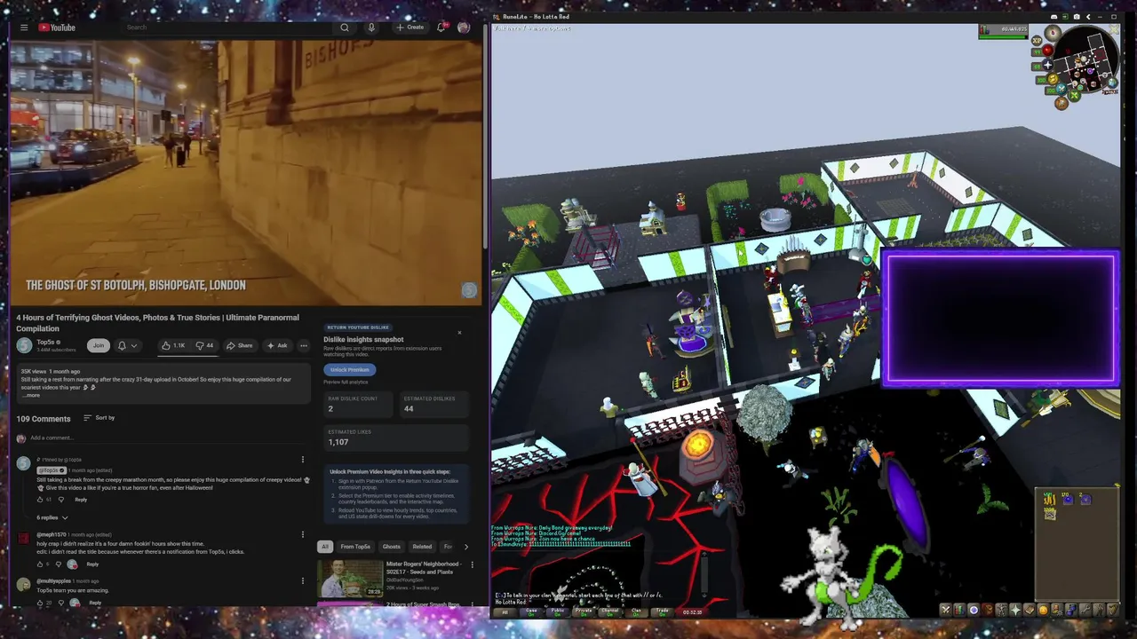Open the world map globe orb
1137x639 pixels.
(1112, 83)
